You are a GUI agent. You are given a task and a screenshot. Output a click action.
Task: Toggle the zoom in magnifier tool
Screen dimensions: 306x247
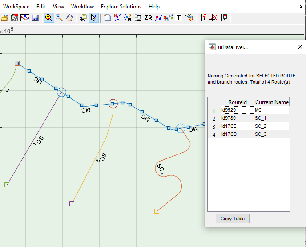(x=48, y=18)
